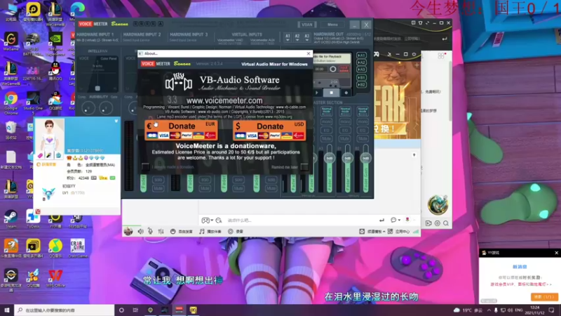Viewport: 561px width, 316px height.
Task: Open ToDesk desktop icon
Action: [33, 219]
